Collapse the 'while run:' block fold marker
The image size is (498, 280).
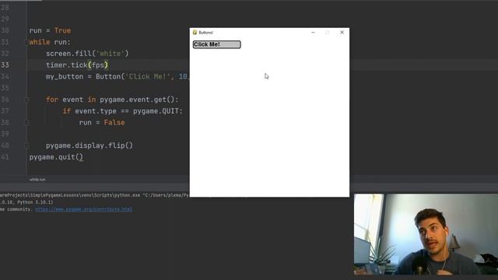pos(27,42)
